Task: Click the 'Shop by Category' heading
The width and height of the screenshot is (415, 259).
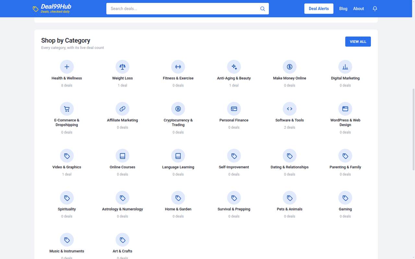Action: (x=66, y=40)
